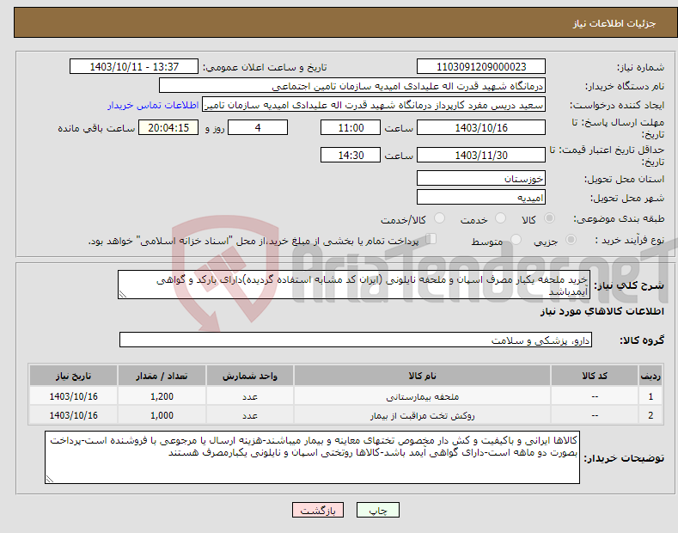Click the response deadline time 11:00 field
The image size is (678, 533).
[x=351, y=127]
